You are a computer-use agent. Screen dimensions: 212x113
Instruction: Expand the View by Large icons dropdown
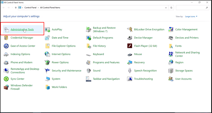coord(191,16)
